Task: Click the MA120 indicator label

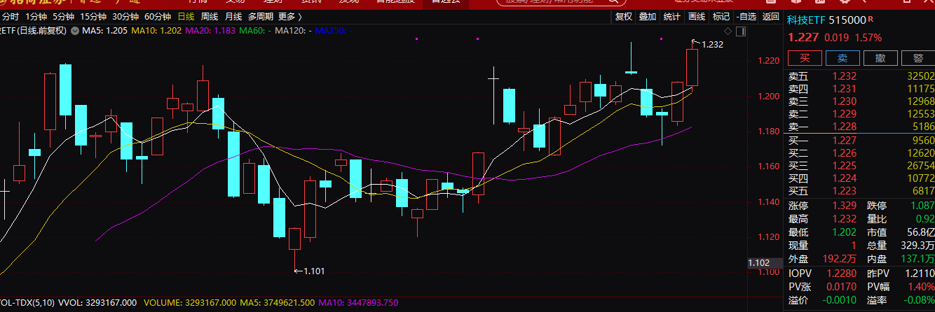Action: [x=294, y=30]
